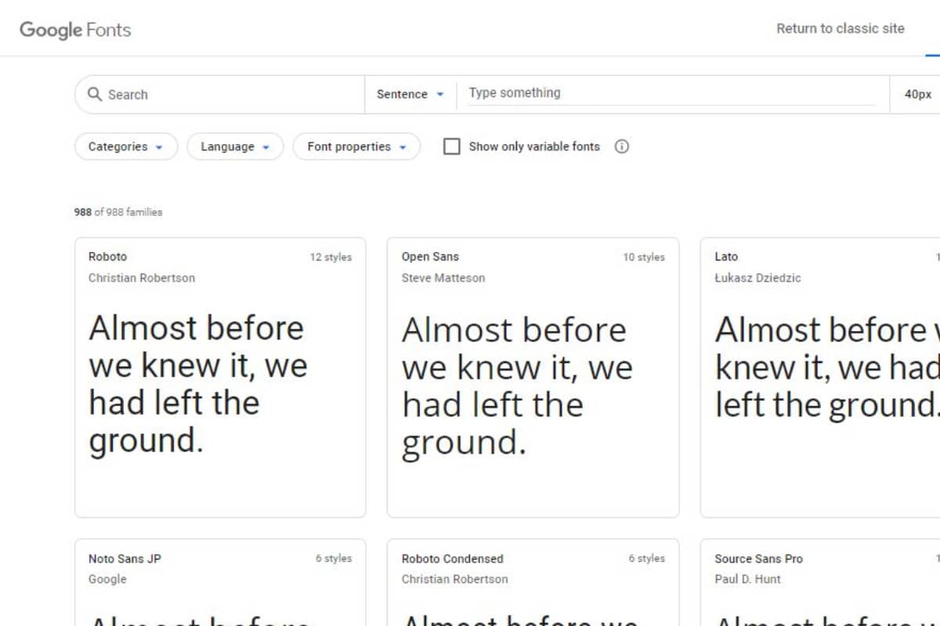This screenshot has width=940, height=626.
Task: Select the Lato font card
Action: click(819, 377)
